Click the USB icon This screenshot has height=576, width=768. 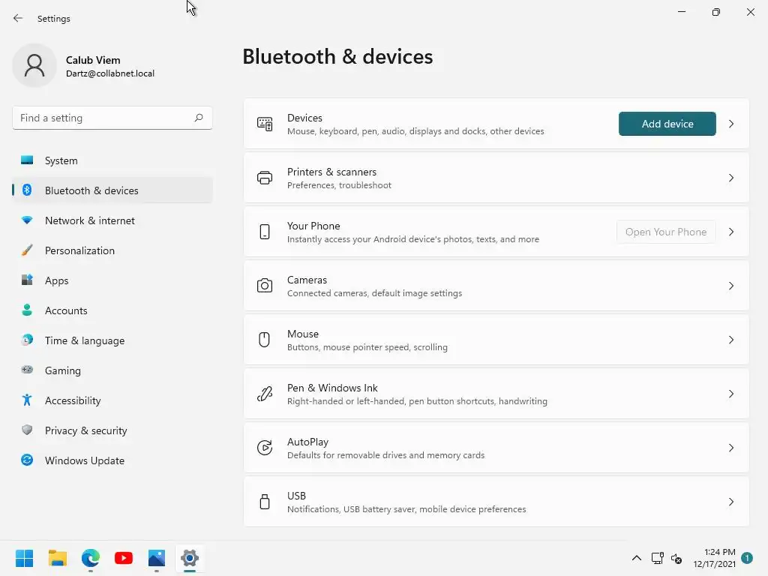(x=265, y=502)
